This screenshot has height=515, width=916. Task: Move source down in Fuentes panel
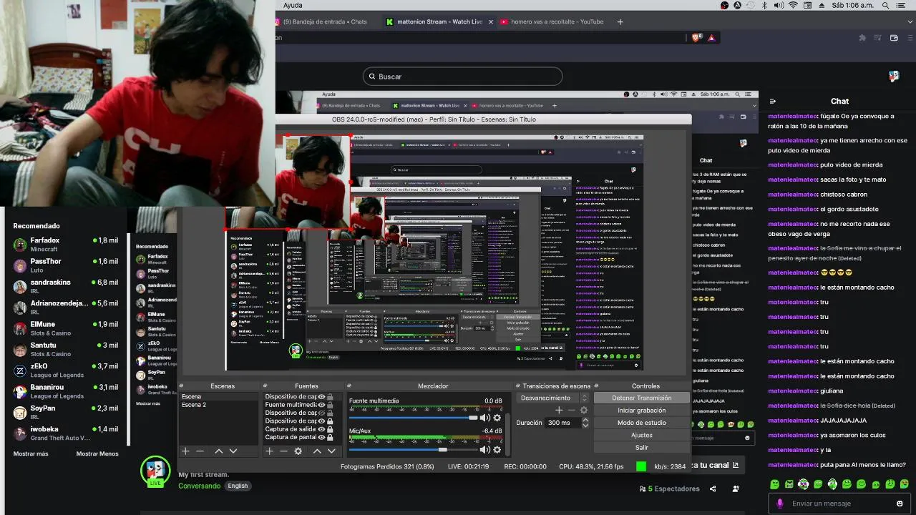coord(331,451)
